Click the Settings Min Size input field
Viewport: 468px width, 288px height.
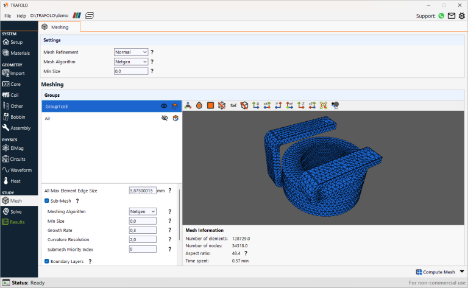[x=131, y=71]
